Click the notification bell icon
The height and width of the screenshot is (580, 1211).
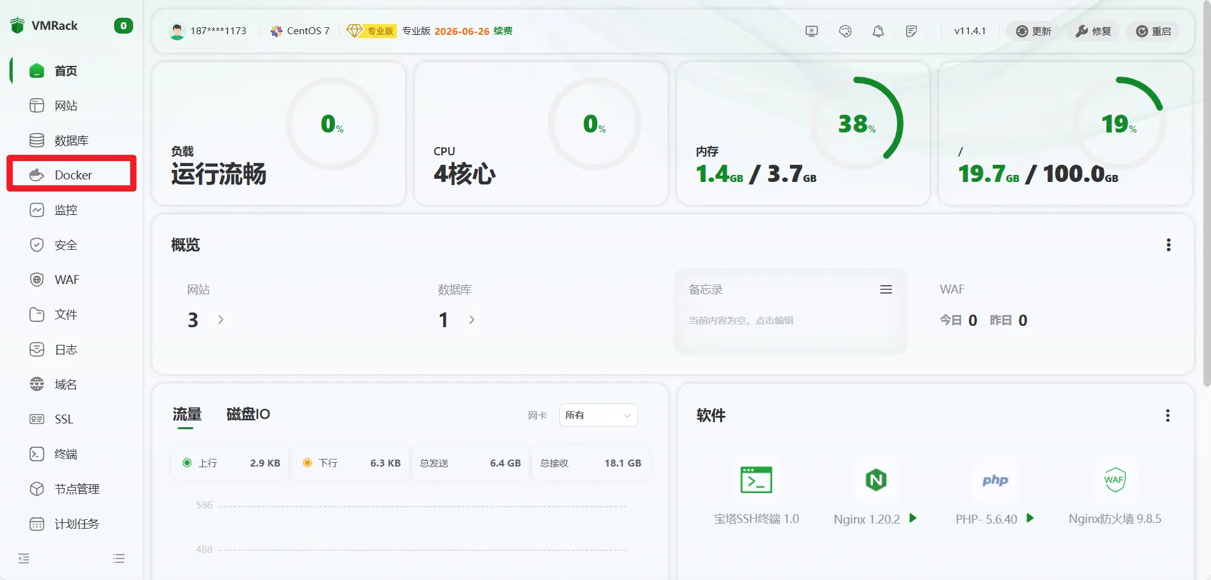tap(878, 31)
